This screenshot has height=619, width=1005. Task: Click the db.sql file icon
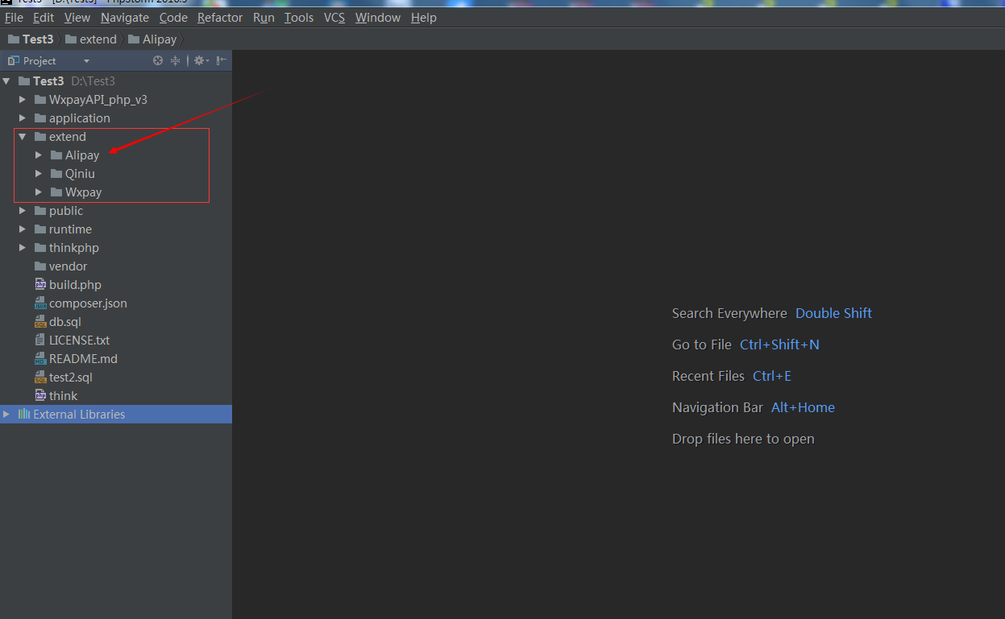point(40,322)
